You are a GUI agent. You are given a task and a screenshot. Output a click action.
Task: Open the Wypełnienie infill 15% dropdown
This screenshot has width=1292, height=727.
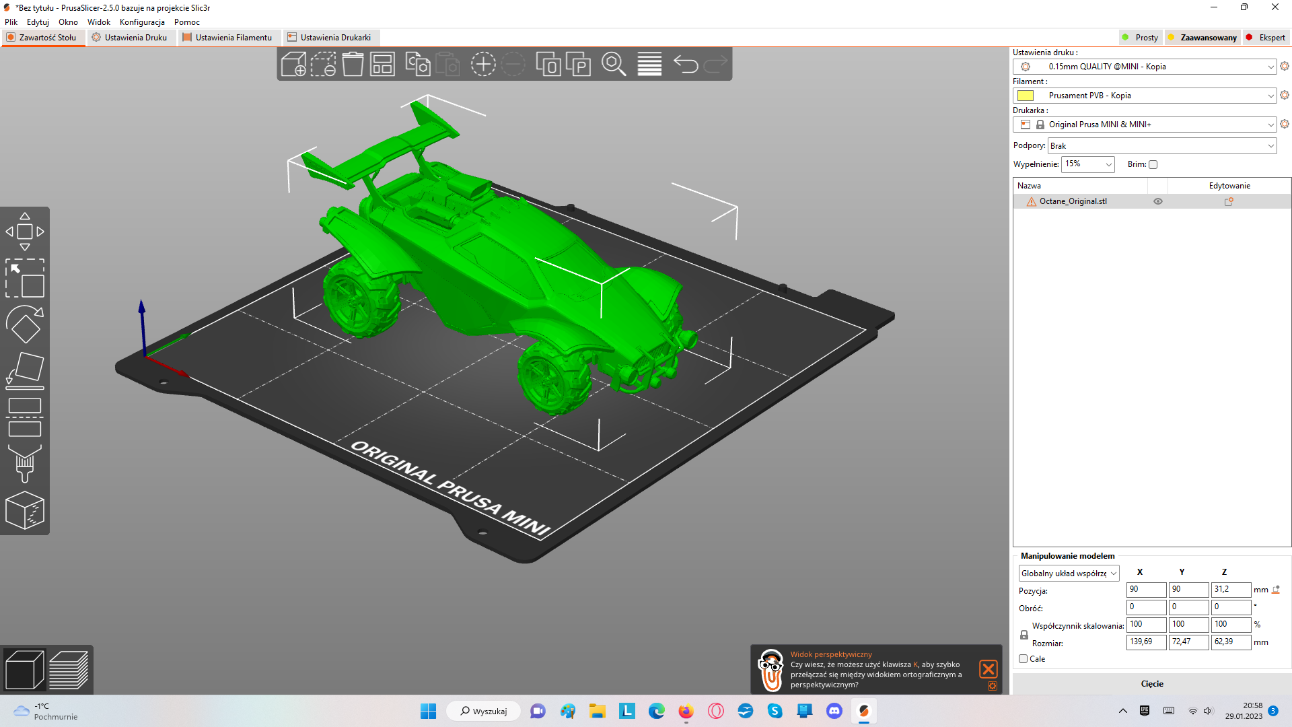point(1088,164)
